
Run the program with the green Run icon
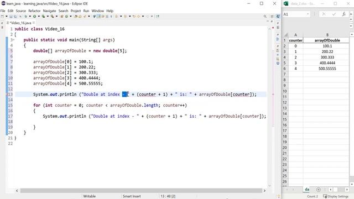click(34, 17)
